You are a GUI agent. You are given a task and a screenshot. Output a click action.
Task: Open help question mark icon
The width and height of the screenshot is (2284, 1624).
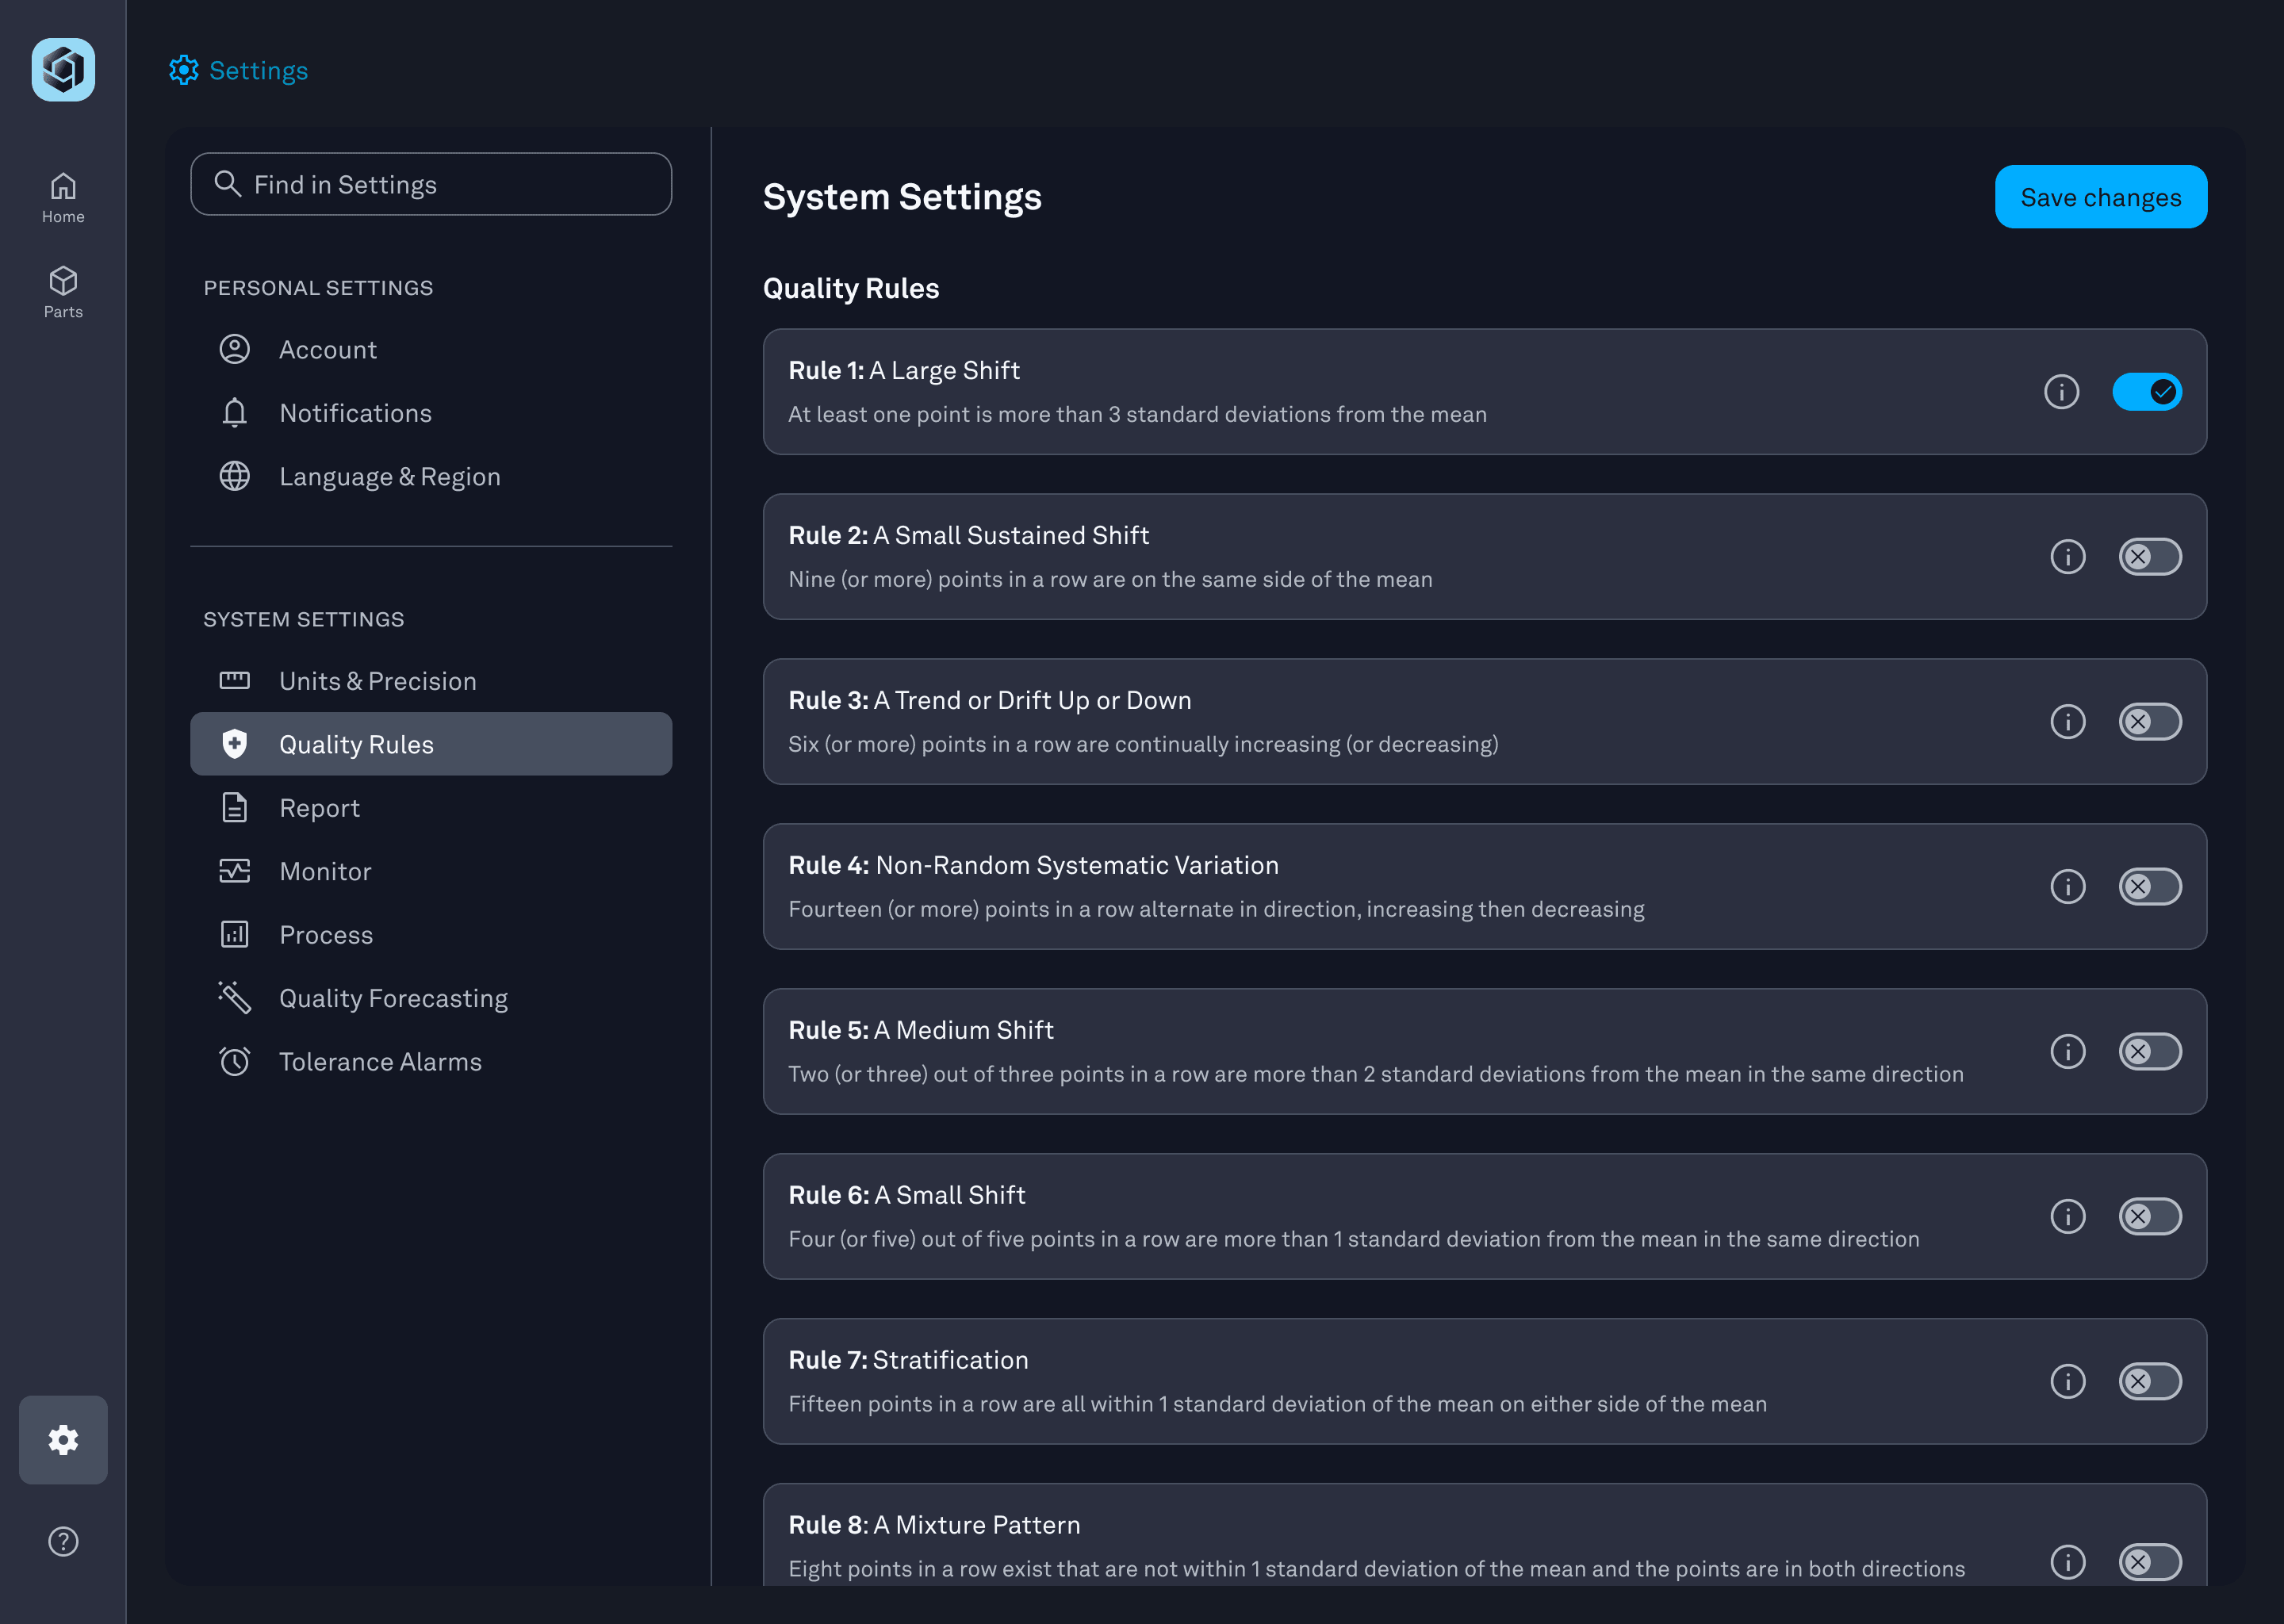click(x=63, y=1541)
